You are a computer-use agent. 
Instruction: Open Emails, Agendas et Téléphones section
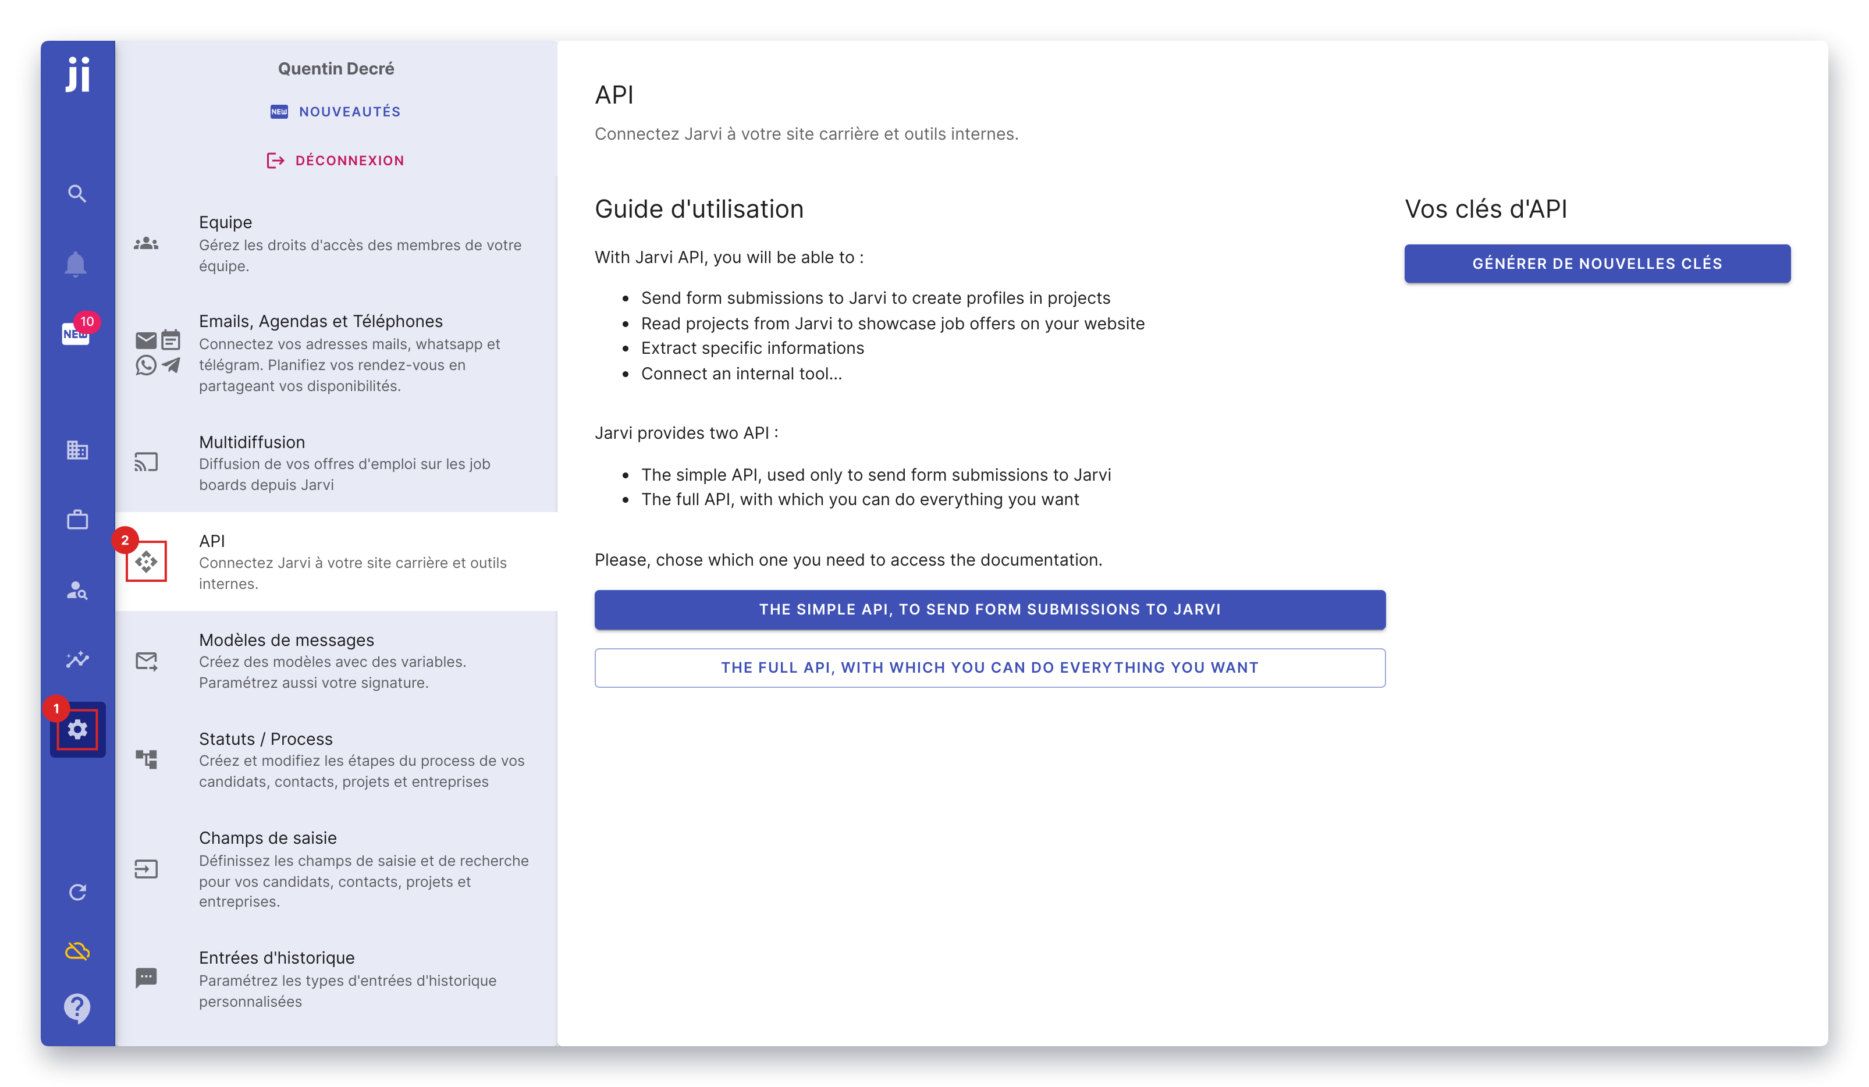[336, 353]
